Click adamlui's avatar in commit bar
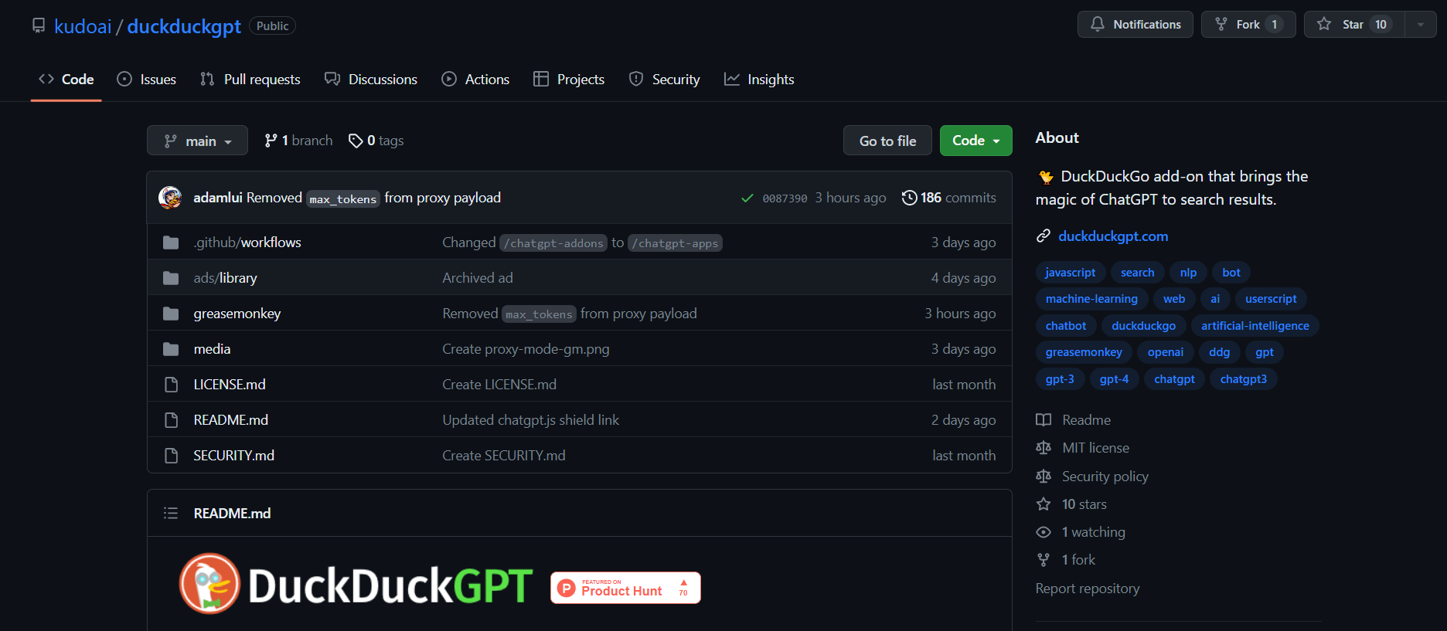Image resolution: width=1447 pixels, height=631 pixels. [170, 198]
